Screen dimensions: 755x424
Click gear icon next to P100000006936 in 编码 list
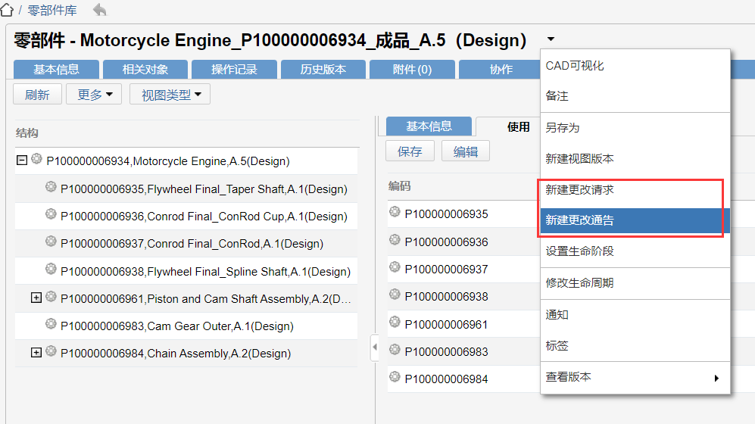pyautogui.click(x=395, y=240)
